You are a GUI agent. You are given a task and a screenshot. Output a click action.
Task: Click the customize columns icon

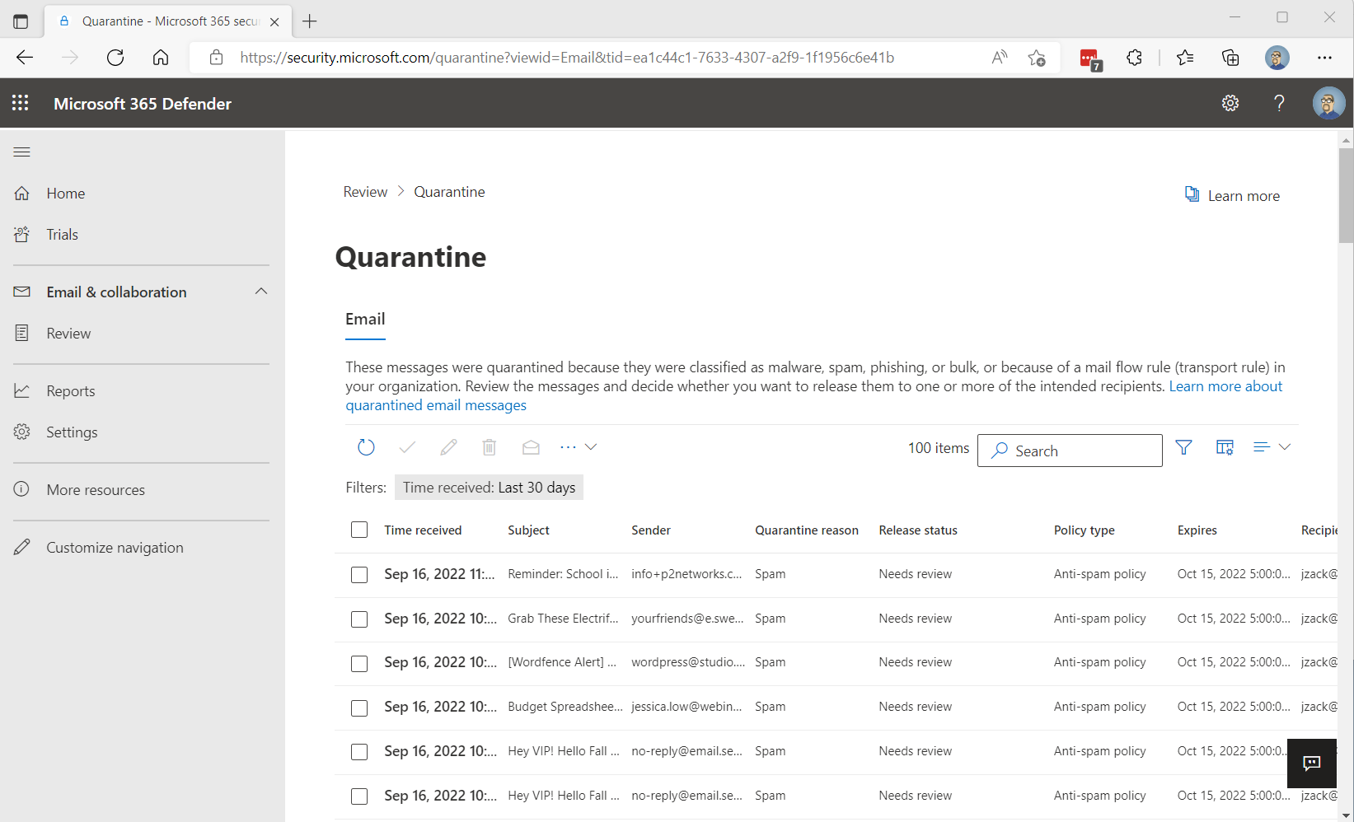1225,446
